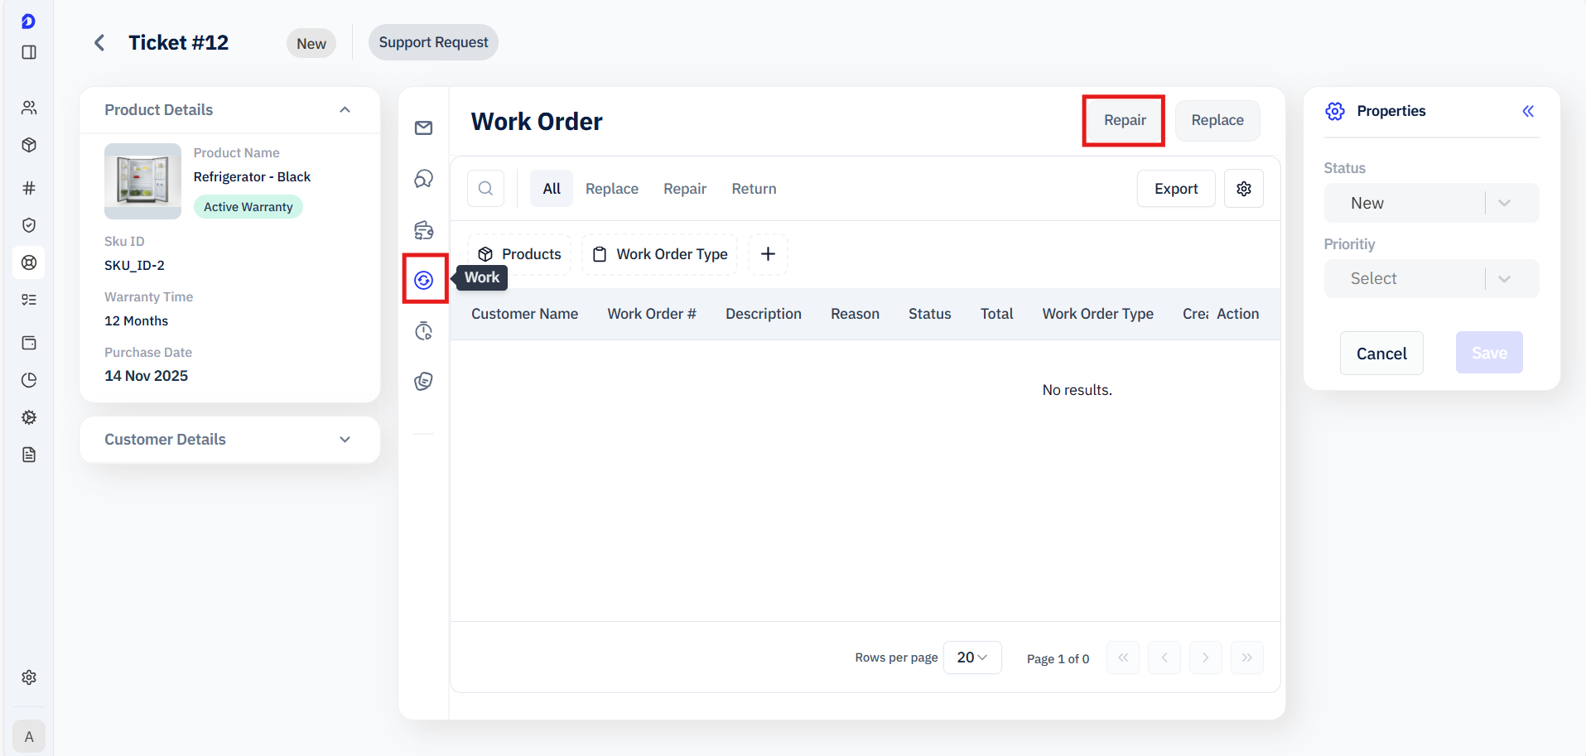The height and width of the screenshot is (756, 1586).
Task: Open the settings gear at bottom of left sidebar
Action: pyautogui.click(x=29, y=677)
